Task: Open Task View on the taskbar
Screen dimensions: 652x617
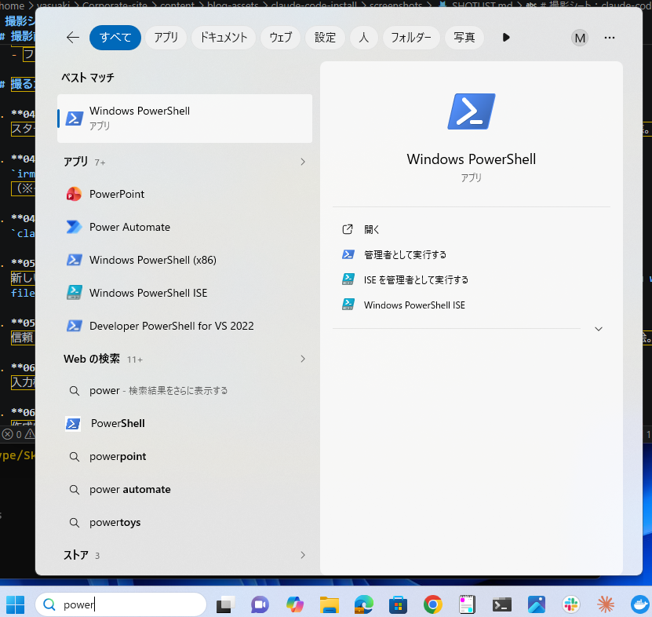Action: pos(225,604)
